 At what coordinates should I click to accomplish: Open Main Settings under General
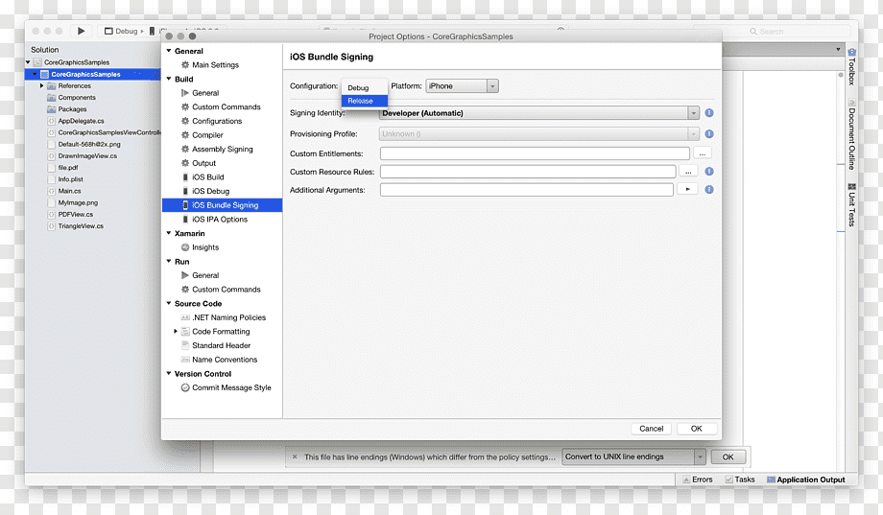tap(215, 64)
